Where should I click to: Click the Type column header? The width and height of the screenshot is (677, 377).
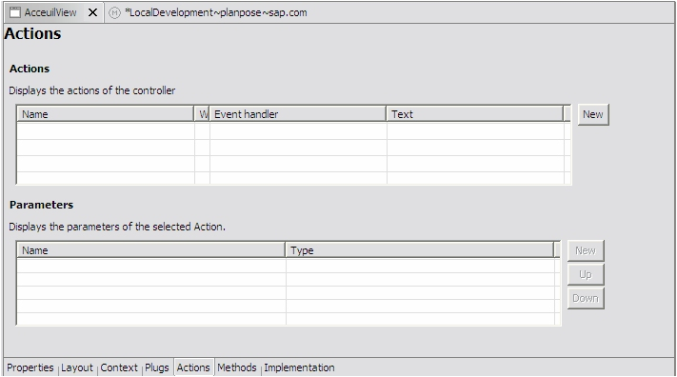click(420, 250)
